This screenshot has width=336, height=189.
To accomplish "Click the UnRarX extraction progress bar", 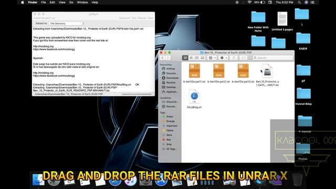I will (x=136, y=94).
